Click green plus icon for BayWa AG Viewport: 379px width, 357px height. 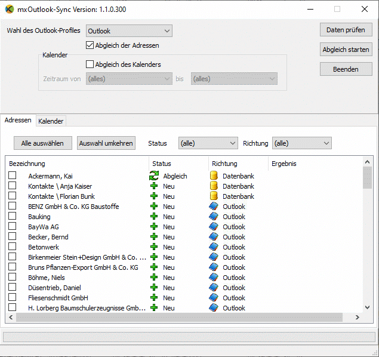coord(154,226)
